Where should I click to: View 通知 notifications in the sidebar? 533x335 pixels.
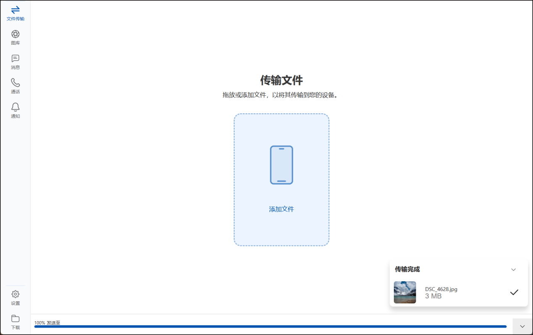[x=15, y=110]
